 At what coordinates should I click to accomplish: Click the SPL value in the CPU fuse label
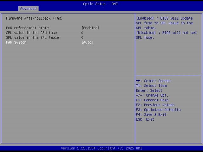pos(31,33)
